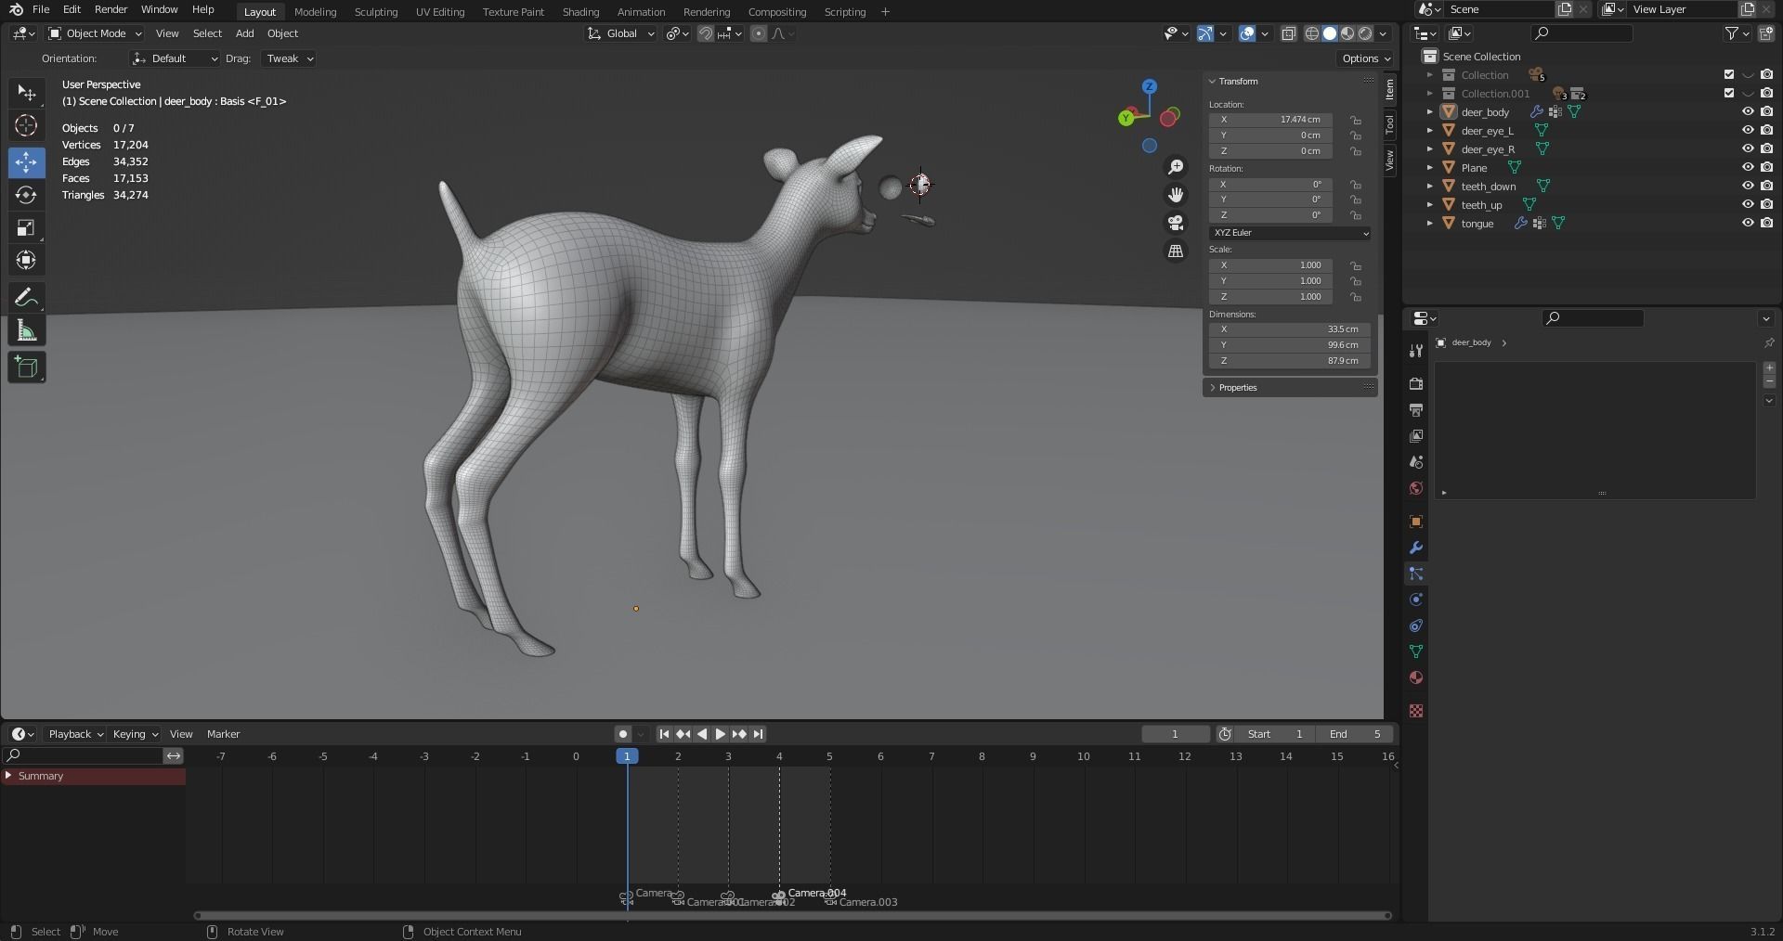The height and width of the screenshot is (941, 1783).
Task: Open the viewport Add menu
Action: (244, 33)
